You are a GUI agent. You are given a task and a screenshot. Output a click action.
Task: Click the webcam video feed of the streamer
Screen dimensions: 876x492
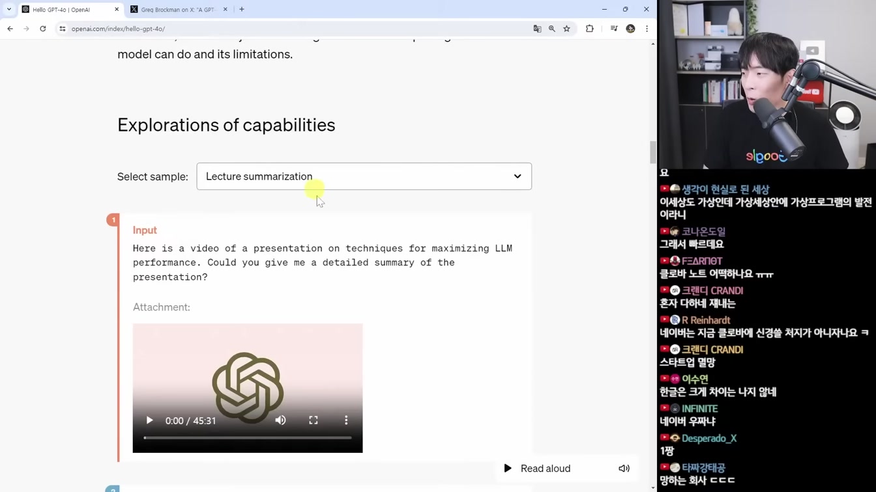pyautogui.click(x=766, y=85)
